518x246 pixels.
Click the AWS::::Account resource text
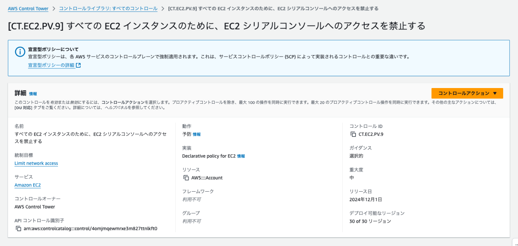tap(207, 178)
